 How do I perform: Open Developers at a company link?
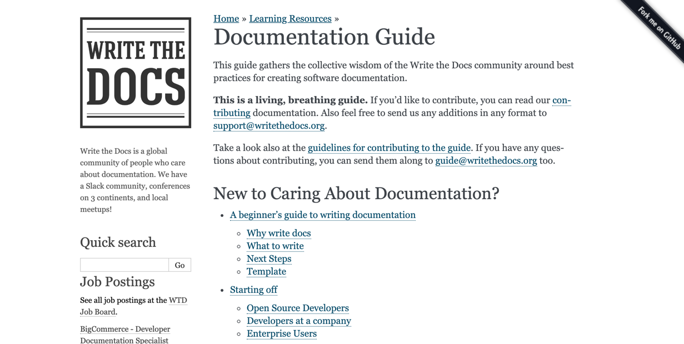[x=299, y=321]
